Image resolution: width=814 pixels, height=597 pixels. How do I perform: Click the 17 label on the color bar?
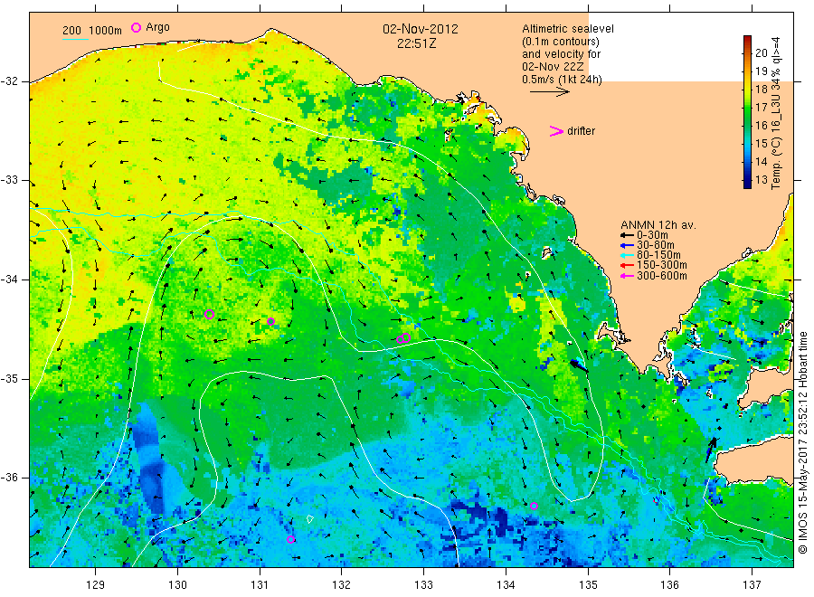(761, 107)
